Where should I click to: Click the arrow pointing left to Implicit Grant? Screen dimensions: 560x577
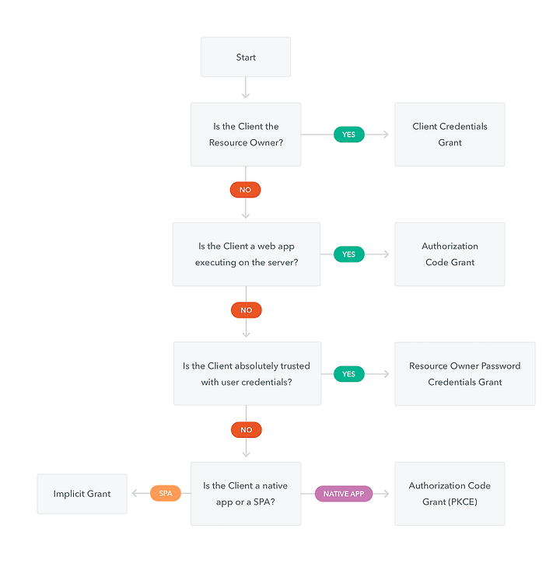coord(141,494)
